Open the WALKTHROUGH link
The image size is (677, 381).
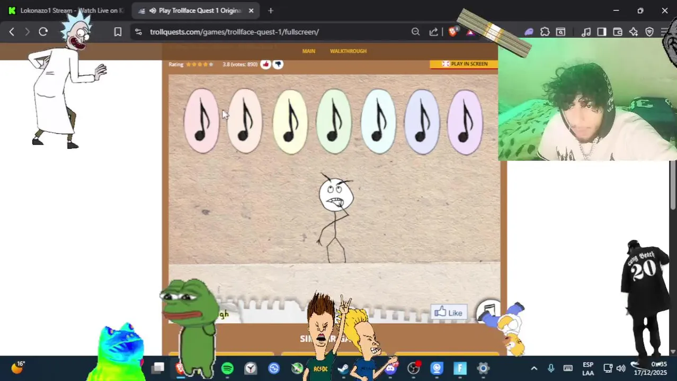pos(348,51)
